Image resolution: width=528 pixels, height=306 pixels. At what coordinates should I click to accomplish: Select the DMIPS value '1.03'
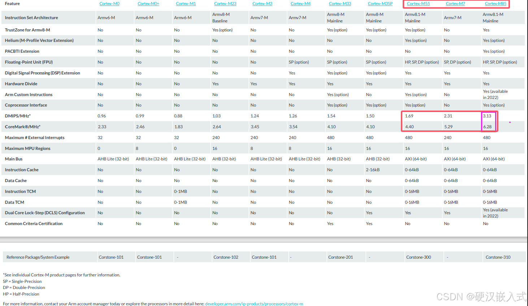coord(216,116)
